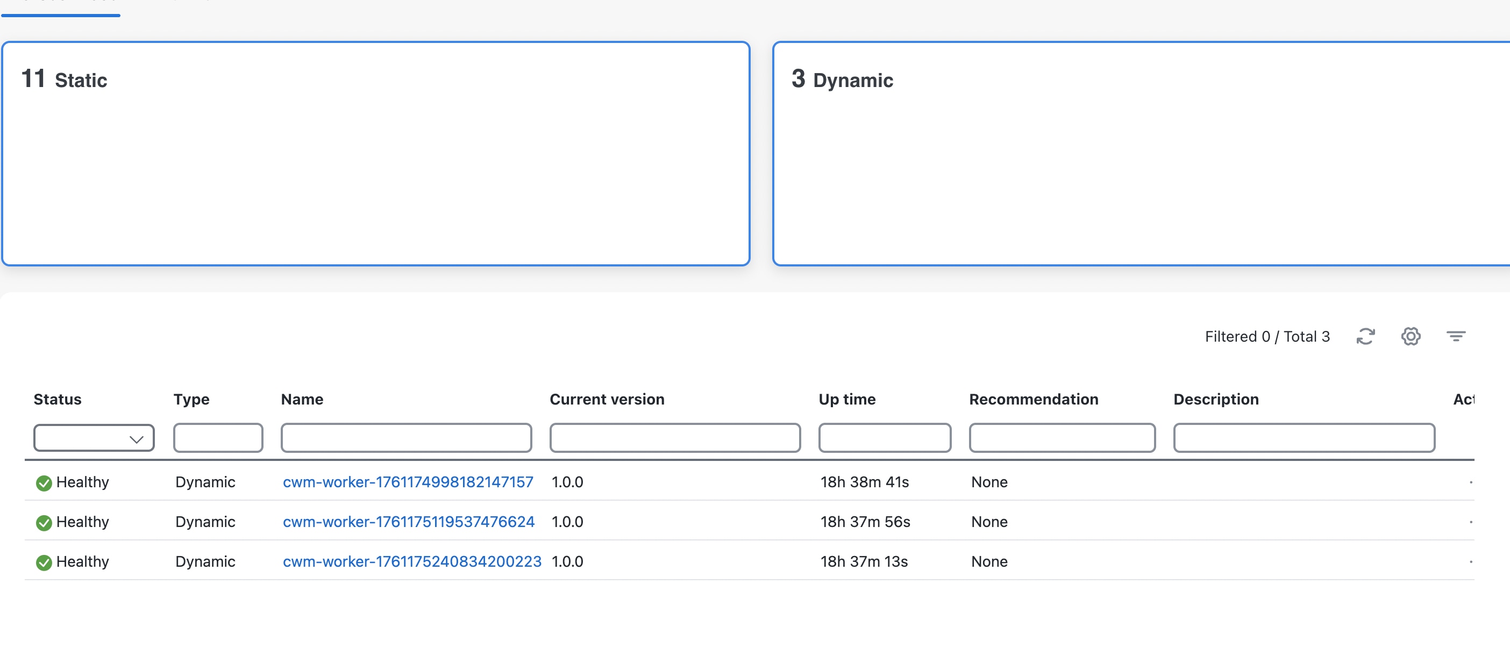
Task: Click the Up time filter box
Action: coord(885,438)
